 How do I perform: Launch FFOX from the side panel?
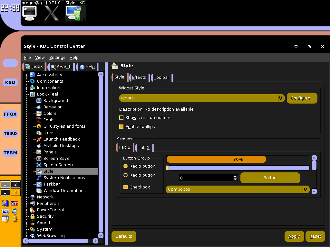coord(10,114)
